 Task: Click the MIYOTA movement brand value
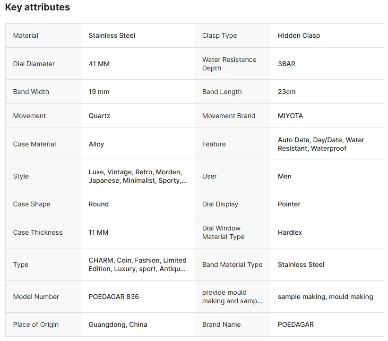pyautogui.click(x=290, y=116)
